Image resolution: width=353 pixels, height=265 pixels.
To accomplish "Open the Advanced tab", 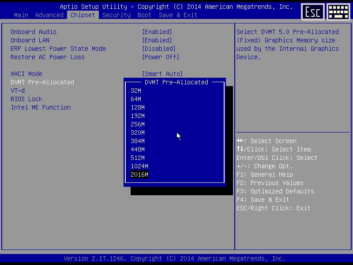I will pyautogui.click(x=49, y=15).
